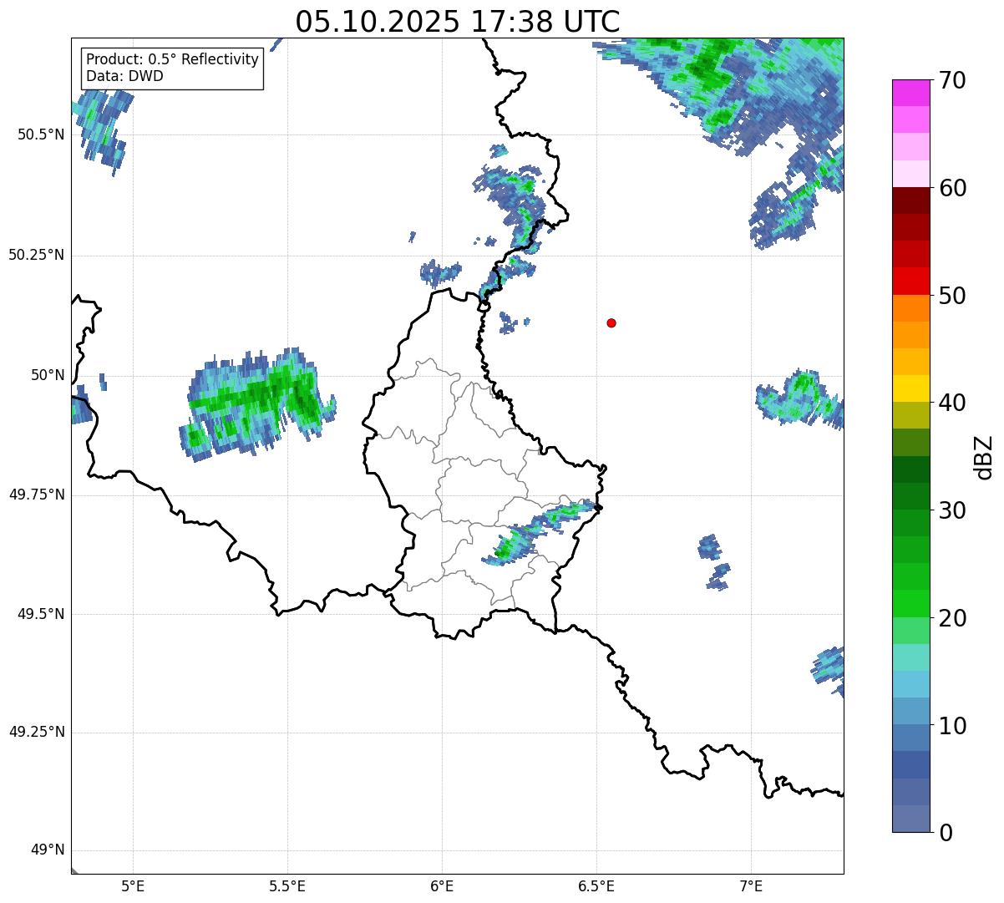
Task: Click the 50.25°N latitude label
Action: click(37, 255)
